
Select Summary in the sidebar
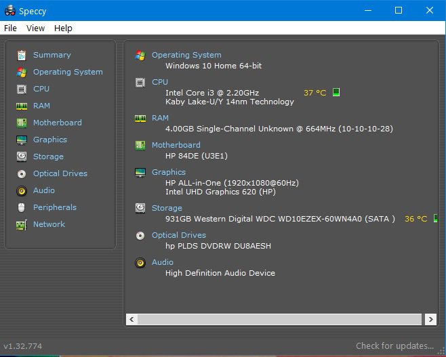coord(52,55)
